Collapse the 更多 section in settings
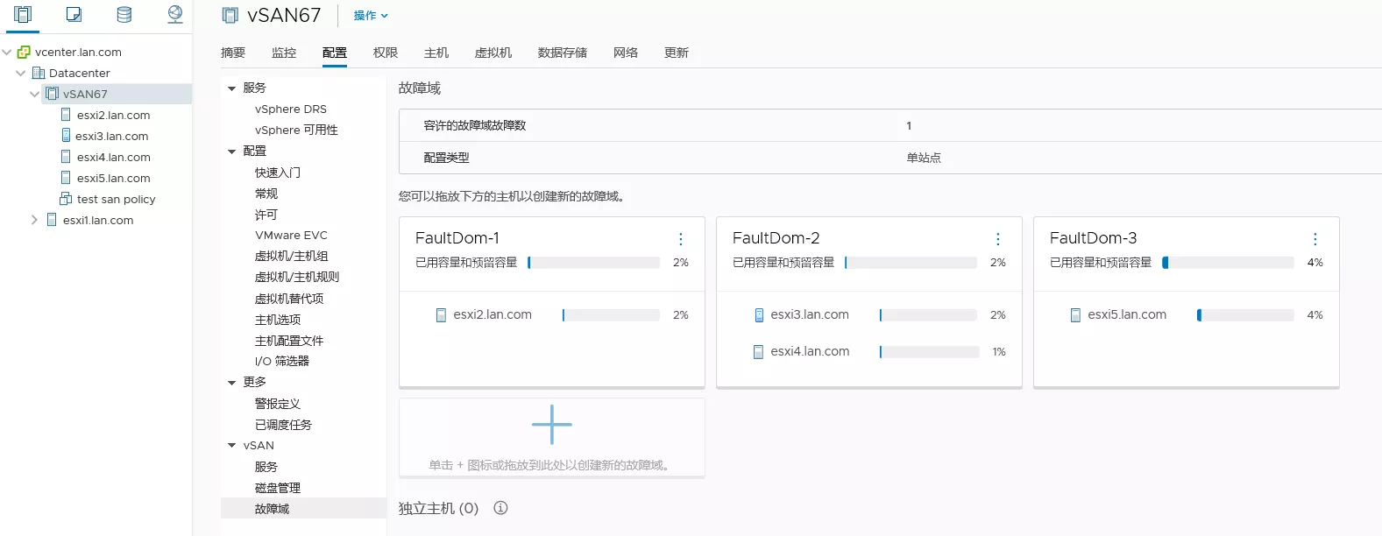Screen dimensions: 1382x536 coord(232,383)
